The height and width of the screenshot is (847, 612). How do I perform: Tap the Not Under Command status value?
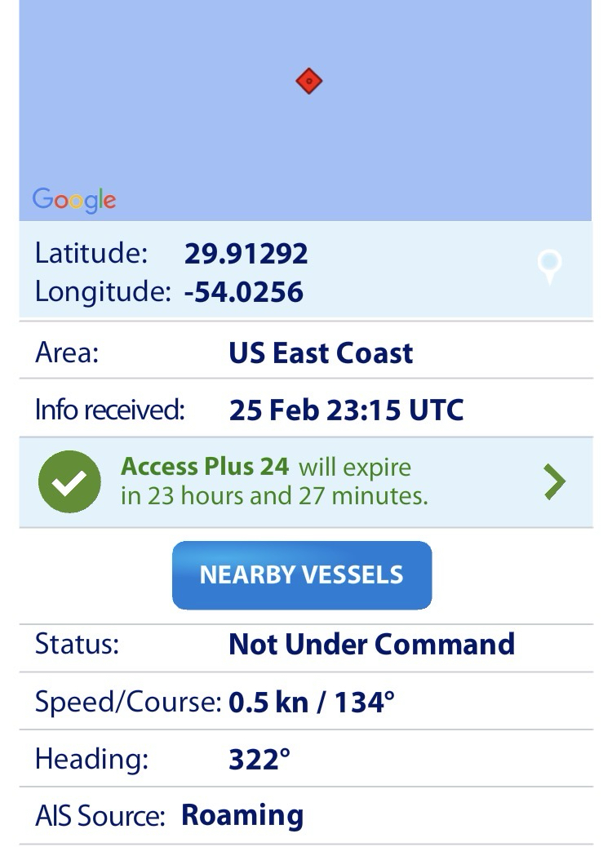(x=371, y=644)
